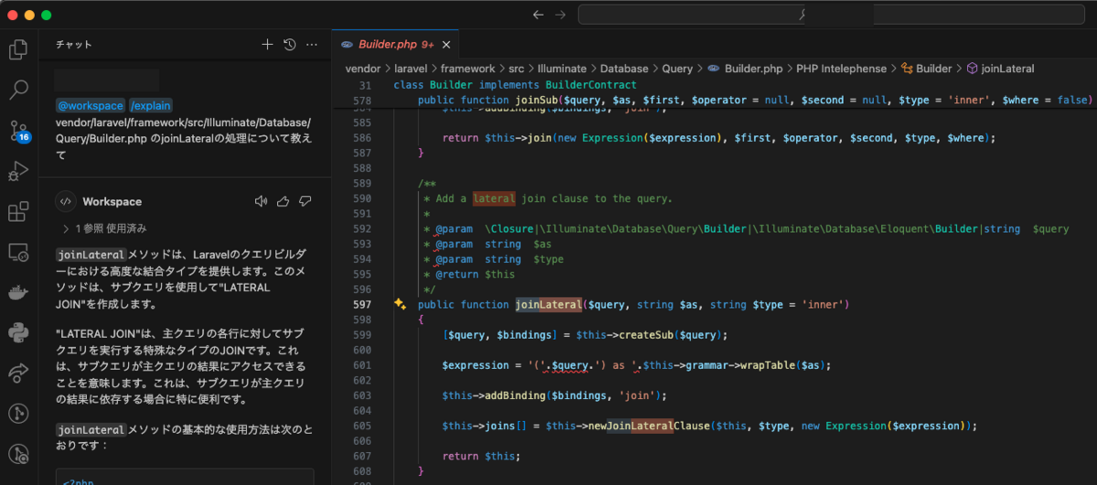Click src in the breadcrumb path
1097x485 pixels.
point(517,69)
